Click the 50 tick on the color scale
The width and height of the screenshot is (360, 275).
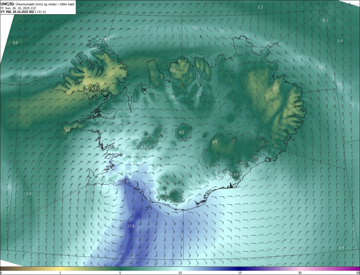358,273
